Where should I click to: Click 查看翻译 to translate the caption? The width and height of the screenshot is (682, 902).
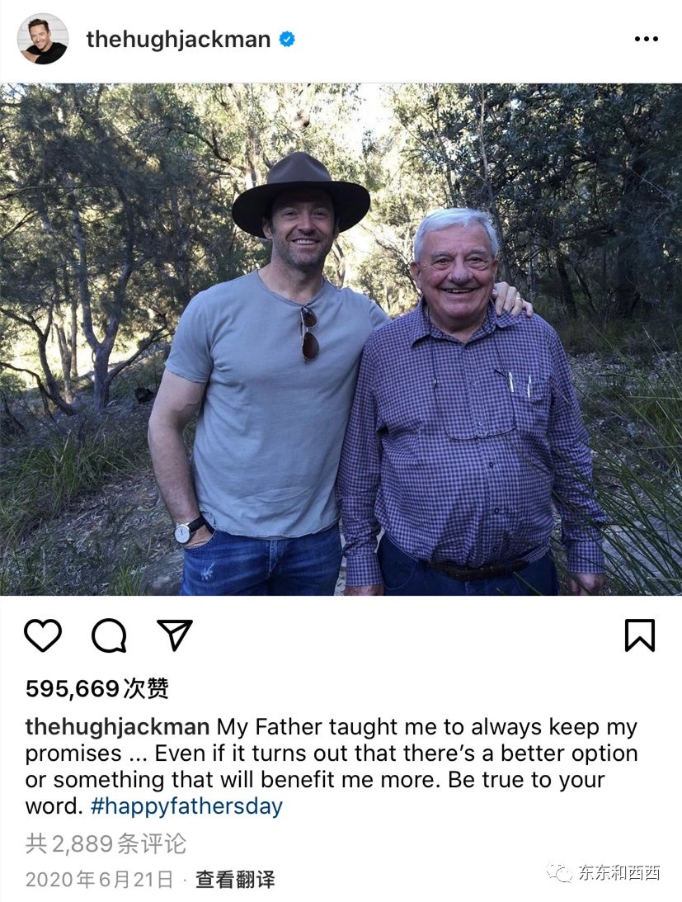tap(235, 879)
